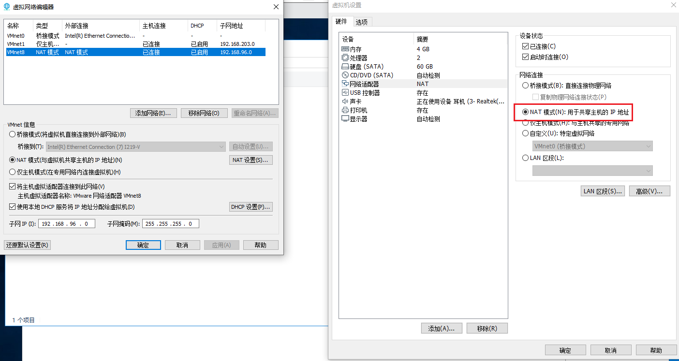Click the 类型 column header
Viewport: 679px width, 361px height.
[47, 26]
